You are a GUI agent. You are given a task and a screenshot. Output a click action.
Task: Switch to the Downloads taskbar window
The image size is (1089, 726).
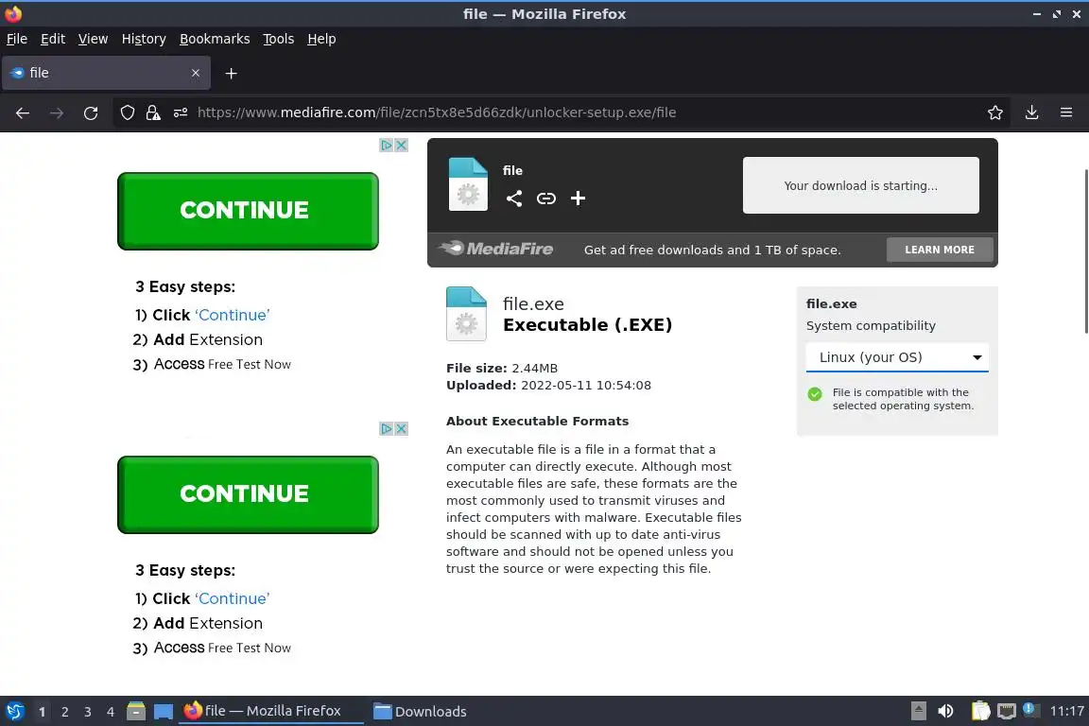(420, 712)
